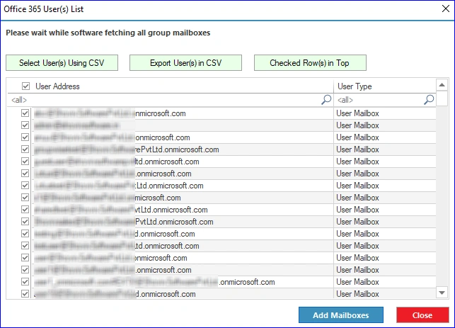455x328 pixels.
Task: Click Export User(s) in CSV button
Action: point(185,63)
